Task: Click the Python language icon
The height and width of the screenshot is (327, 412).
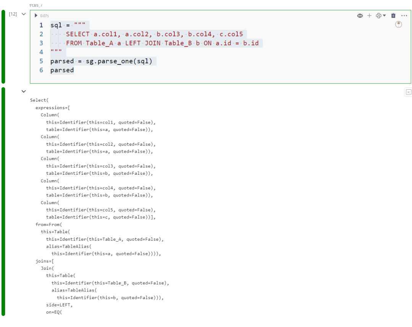Action: pyautogui.click(x=378, y=16)
